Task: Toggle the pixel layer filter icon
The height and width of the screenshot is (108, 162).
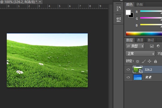Action: [152, 46]
